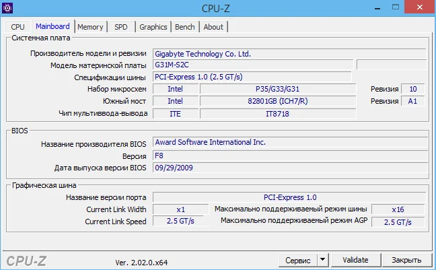
Task: Click the PCI-Express 1.0 (2.5 GT/s) bus specification
Action: click(252, 77)
